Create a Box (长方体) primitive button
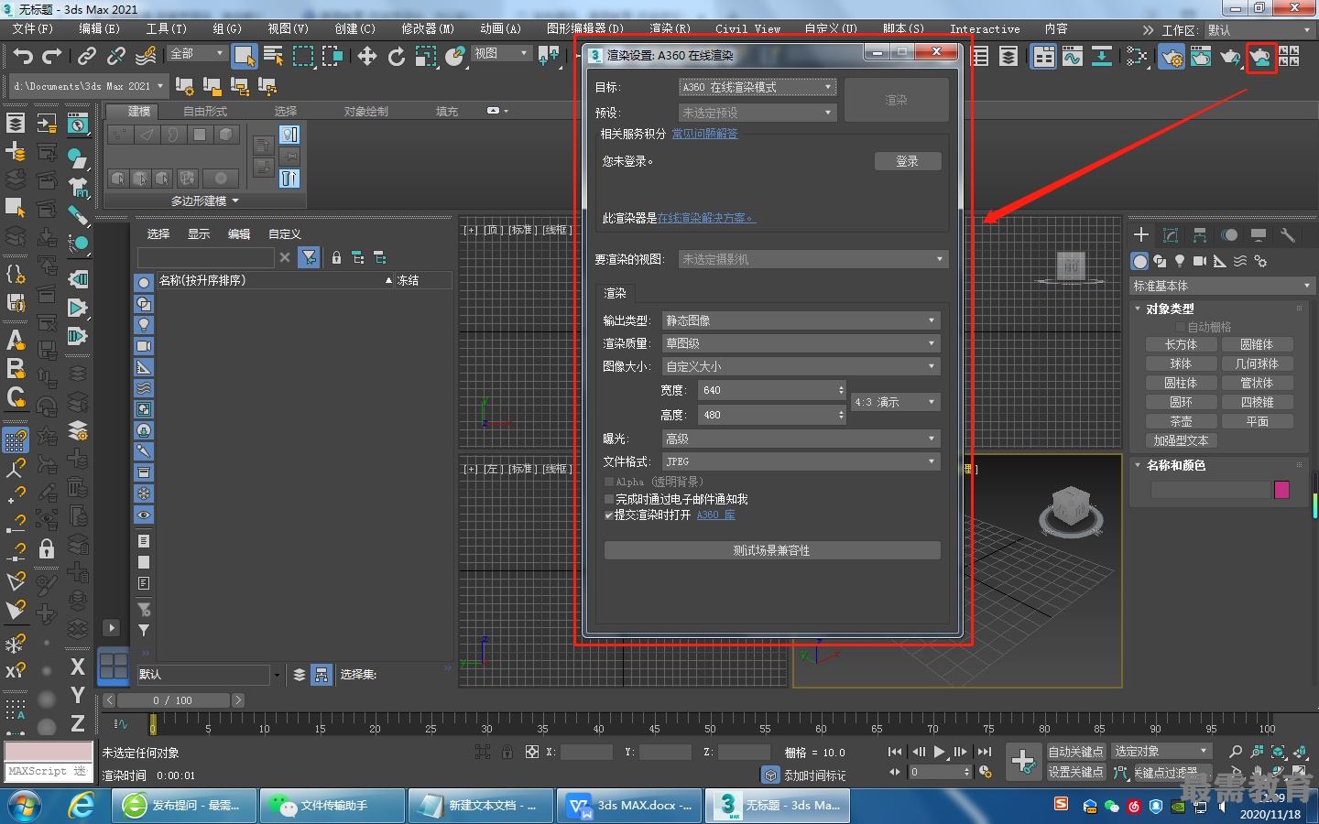The image size is (1319, 824). click(1181, 344)
